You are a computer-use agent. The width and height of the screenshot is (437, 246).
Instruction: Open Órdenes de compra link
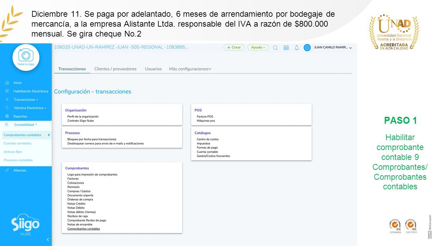(80, 200)
